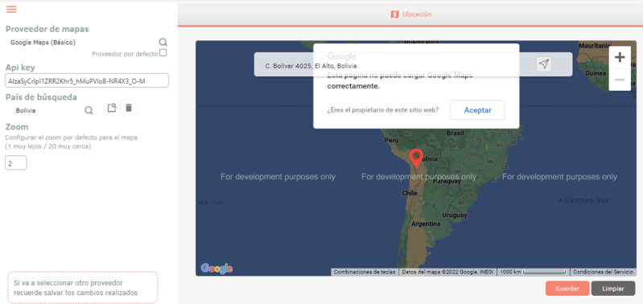Open the Google Maps (Básico) provider selector
Screen dimensions: 643x304
point(43,42)
